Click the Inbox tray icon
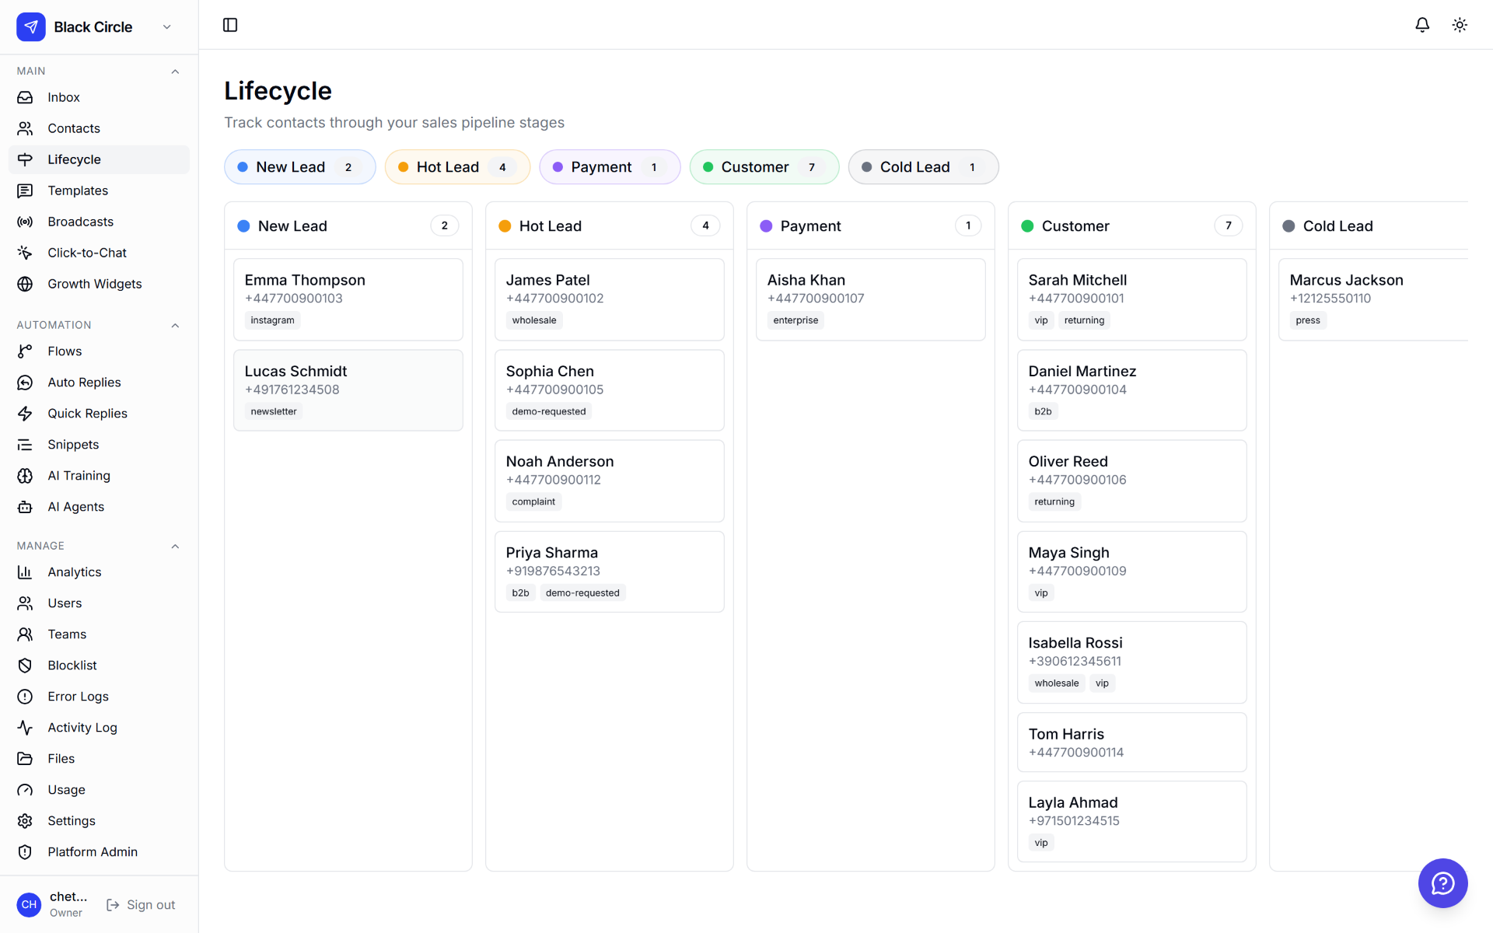 pyautogui.click(x=25, y=97)
